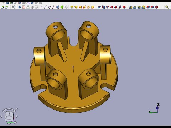The image size is (171, 128).
Task: Click the Map sketch to face icon
Action: tap(32, 7)
